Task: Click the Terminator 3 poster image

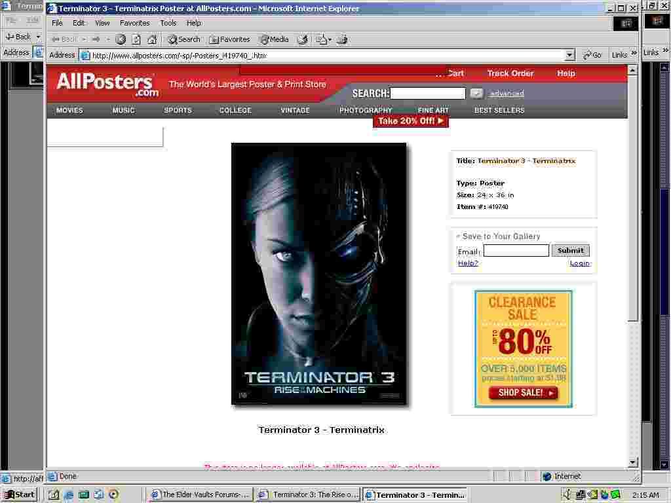Action: pos(319,274)
